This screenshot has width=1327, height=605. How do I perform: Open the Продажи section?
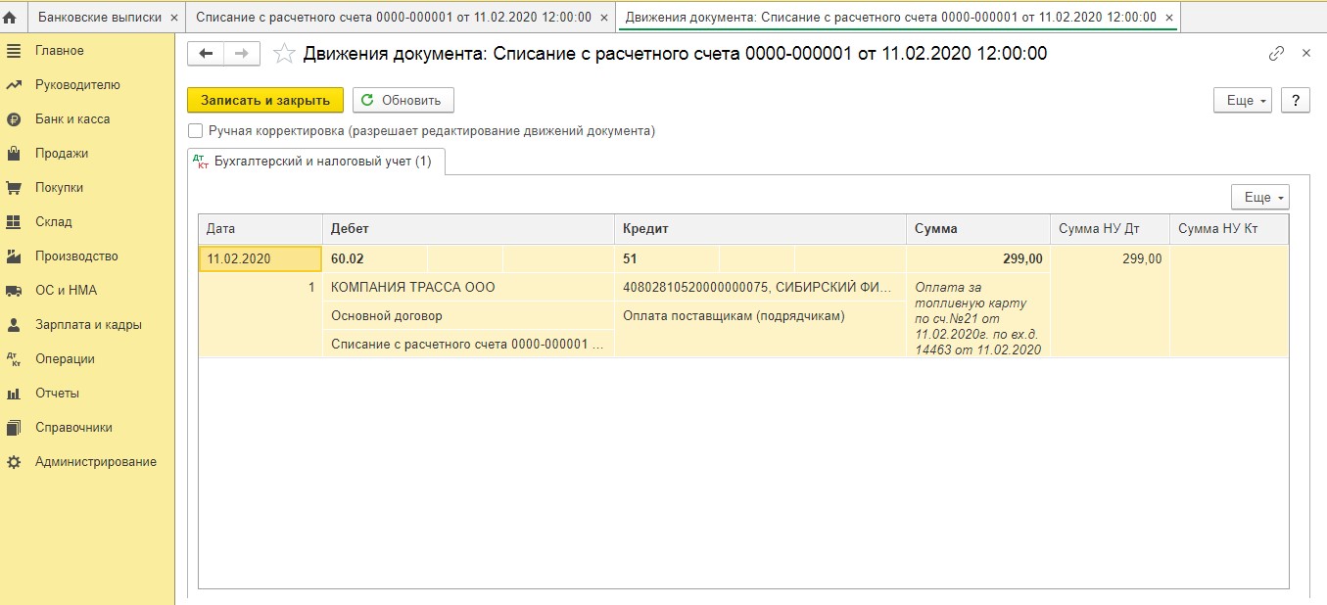(62, 154)
